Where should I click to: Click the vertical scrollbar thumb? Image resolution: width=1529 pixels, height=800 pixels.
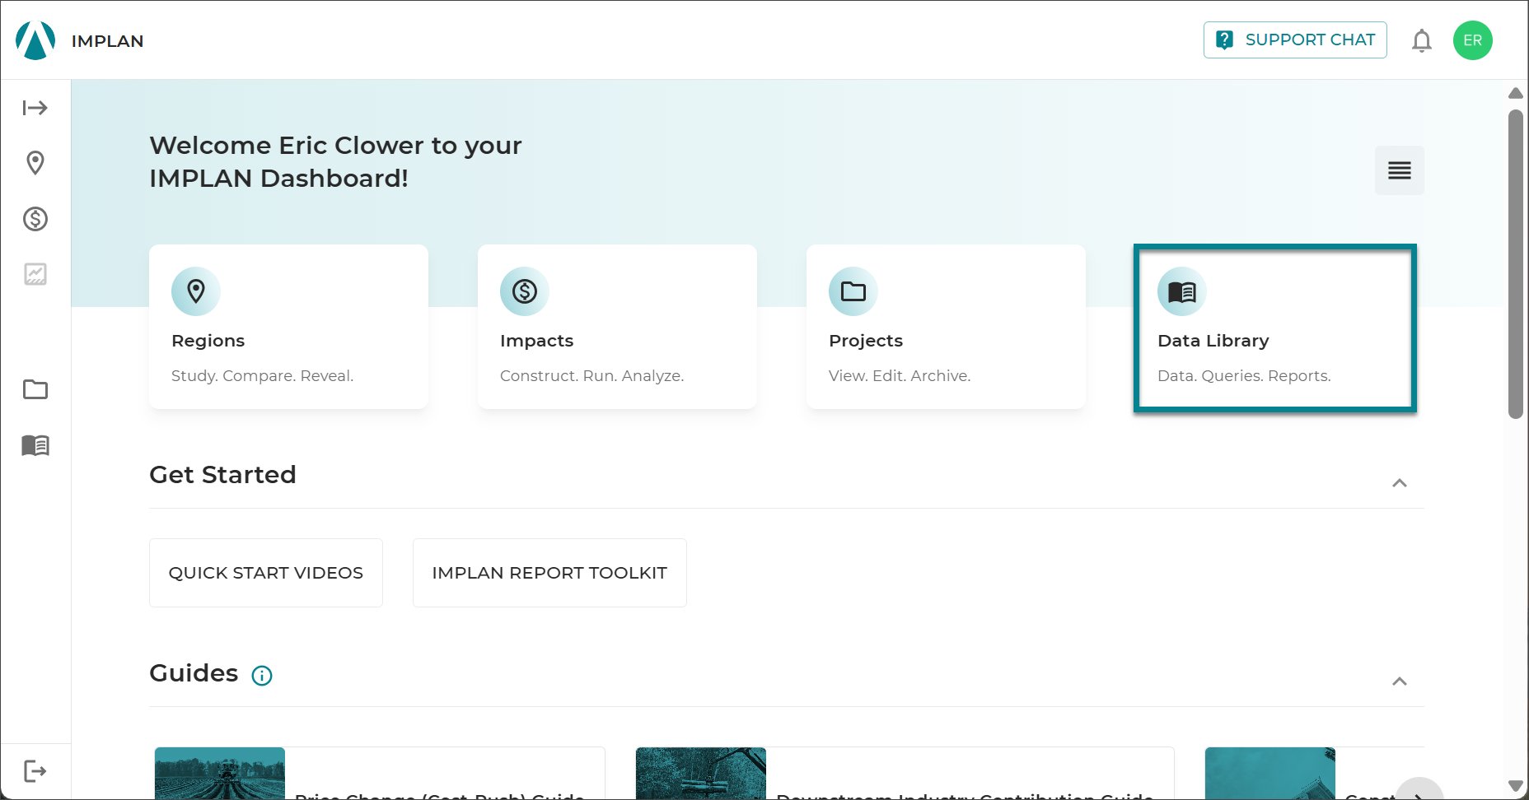coord(1516,264)
